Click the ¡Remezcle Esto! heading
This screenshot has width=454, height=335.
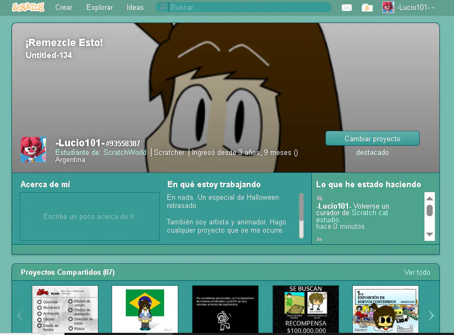(x=64, y=43)
